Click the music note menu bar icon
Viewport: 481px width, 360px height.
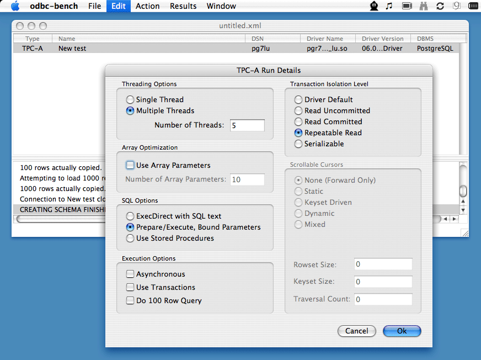coord(389,6)
